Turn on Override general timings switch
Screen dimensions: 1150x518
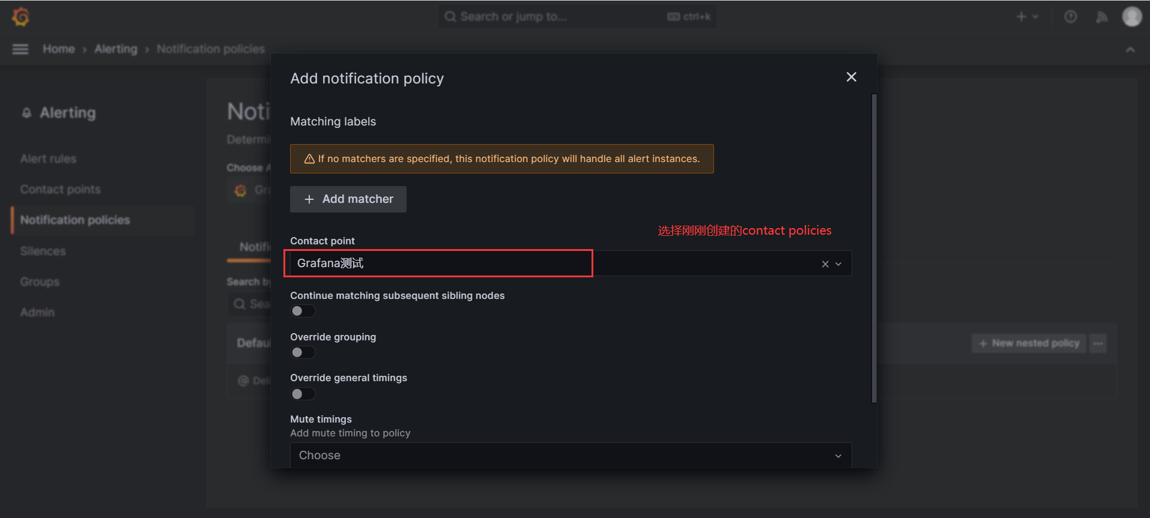tap(303, 394)
